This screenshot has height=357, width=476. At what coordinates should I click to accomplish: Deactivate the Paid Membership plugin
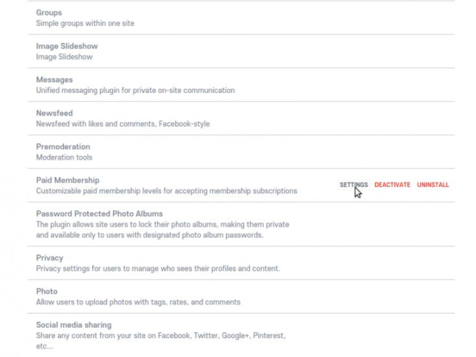coord(392,185)
